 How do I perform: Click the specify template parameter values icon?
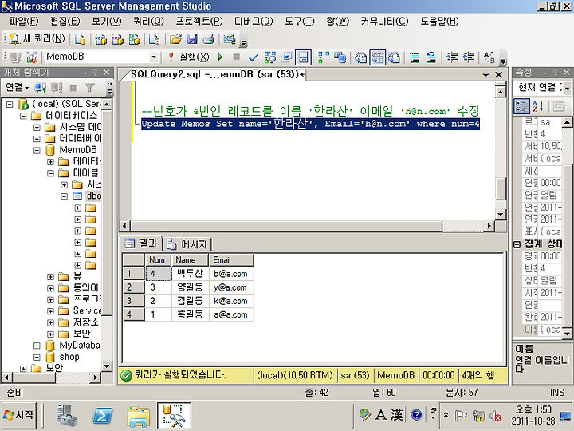489,57
